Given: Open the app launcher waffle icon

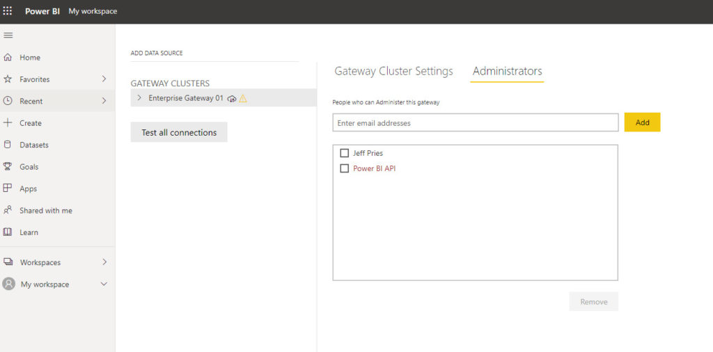Looking at the screenshot, I should point(8,11).
